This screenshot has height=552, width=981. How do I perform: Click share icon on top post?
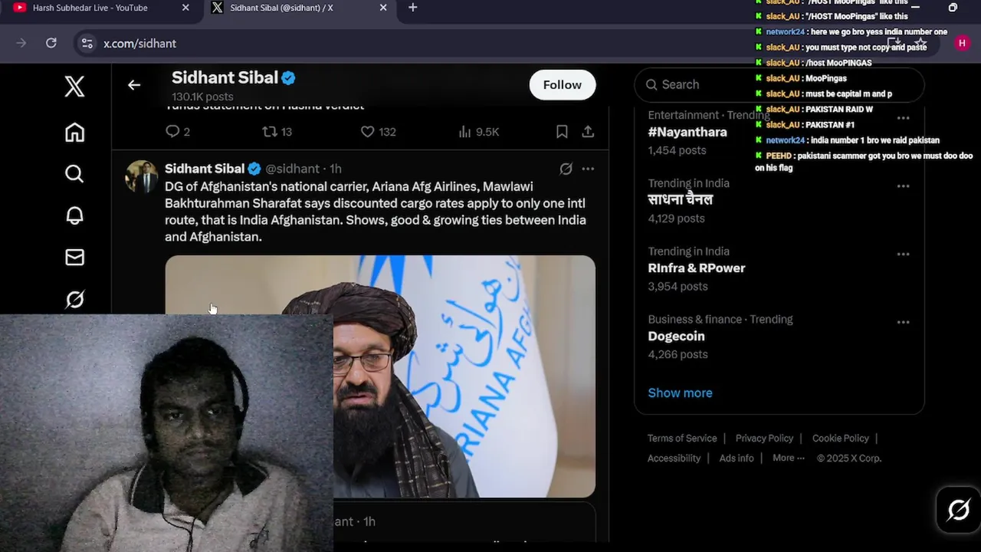coord(588,132)
